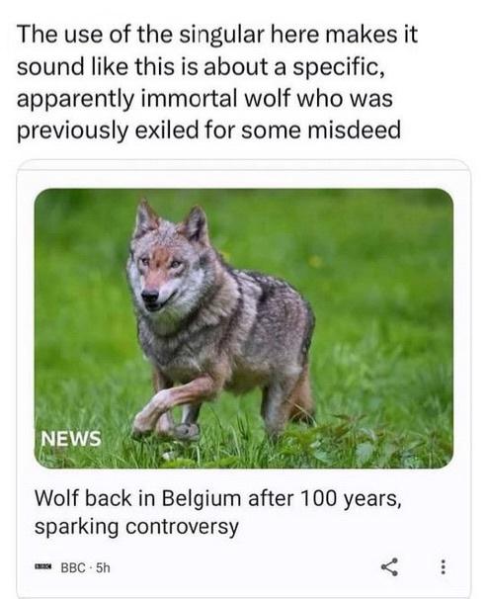
Task: Open the Wolf back in Belgium headline
Action: pos(218,498)
